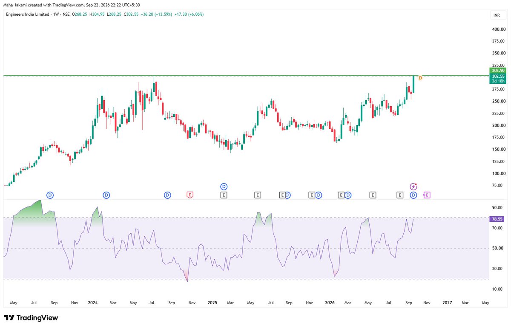This screenshot has width=511, height=328.
Task: Click the 75.00 price axis label
Action: pyautogui.click(x=498, y=185)
